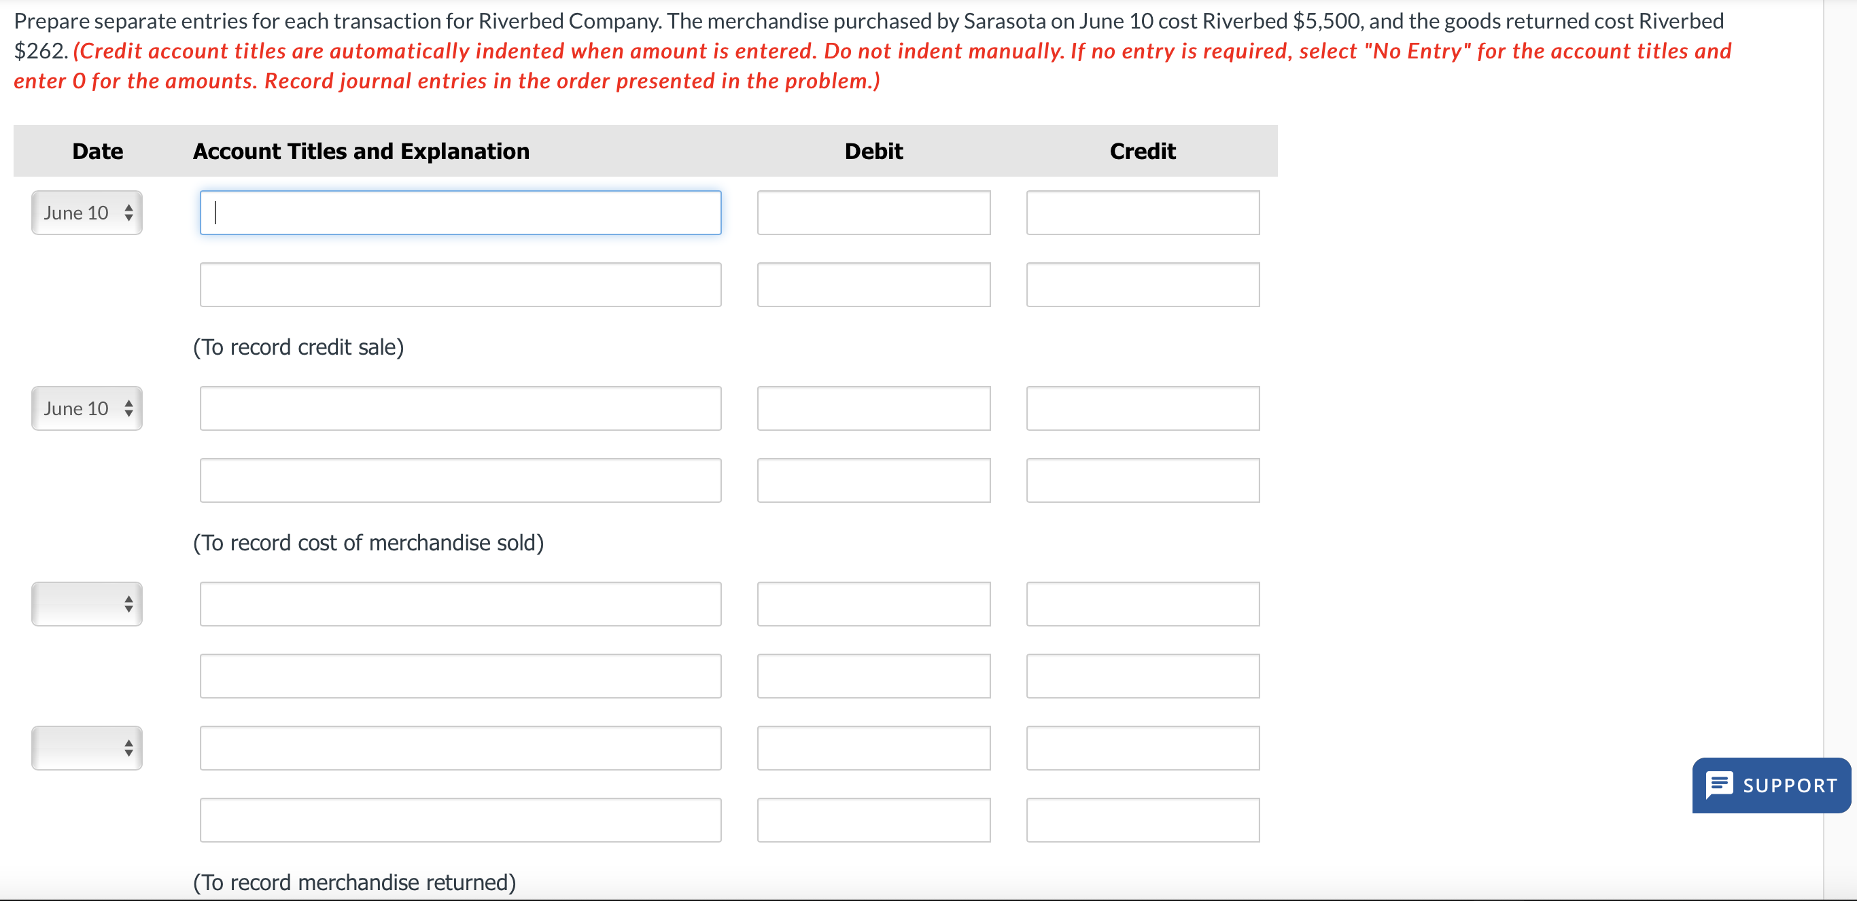Click the "(To record credit sale)" explanation text
Image resolution: width=1857 pixels, height=901 pixels.
pos(298,347)
